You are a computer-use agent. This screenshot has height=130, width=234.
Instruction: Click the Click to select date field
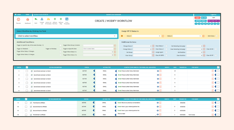(98, 49)
